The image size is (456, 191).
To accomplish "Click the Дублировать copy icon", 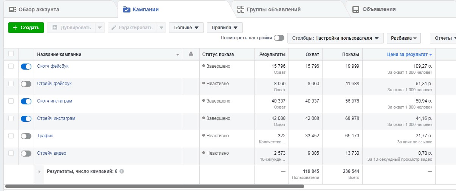I will tap(54, 28).
